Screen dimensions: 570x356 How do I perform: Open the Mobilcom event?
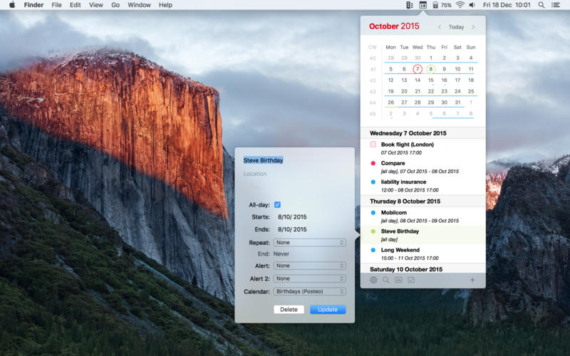(x=423, y=216)
